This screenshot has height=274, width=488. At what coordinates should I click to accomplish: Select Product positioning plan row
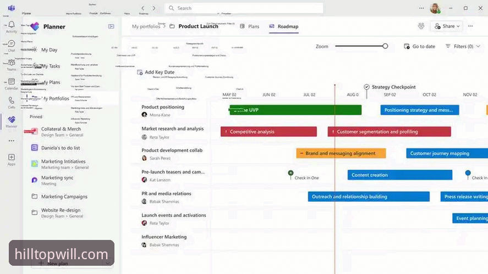tap(163, 107)
